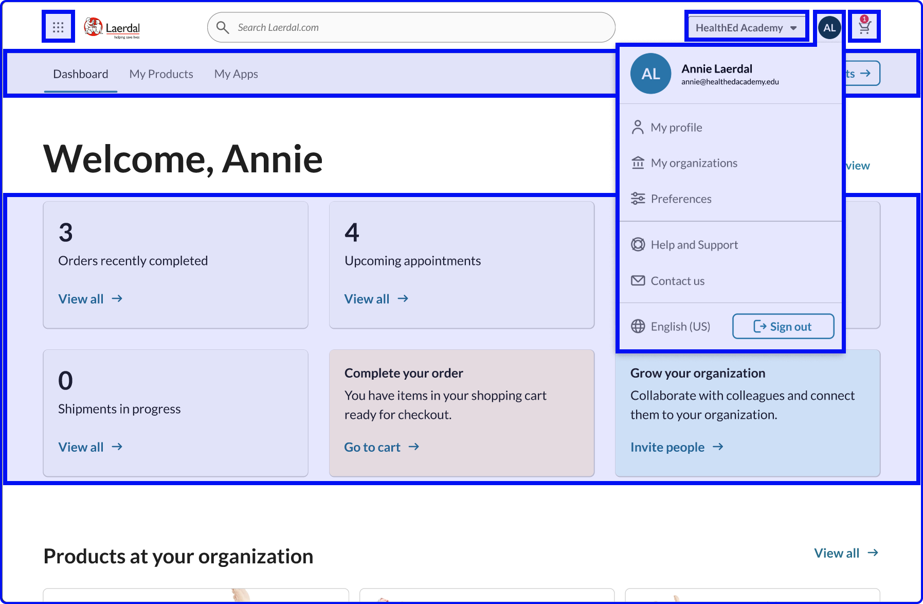The image size is (923, 604).
Task: Click the Invite people link
Action: (x=676, y=447)
